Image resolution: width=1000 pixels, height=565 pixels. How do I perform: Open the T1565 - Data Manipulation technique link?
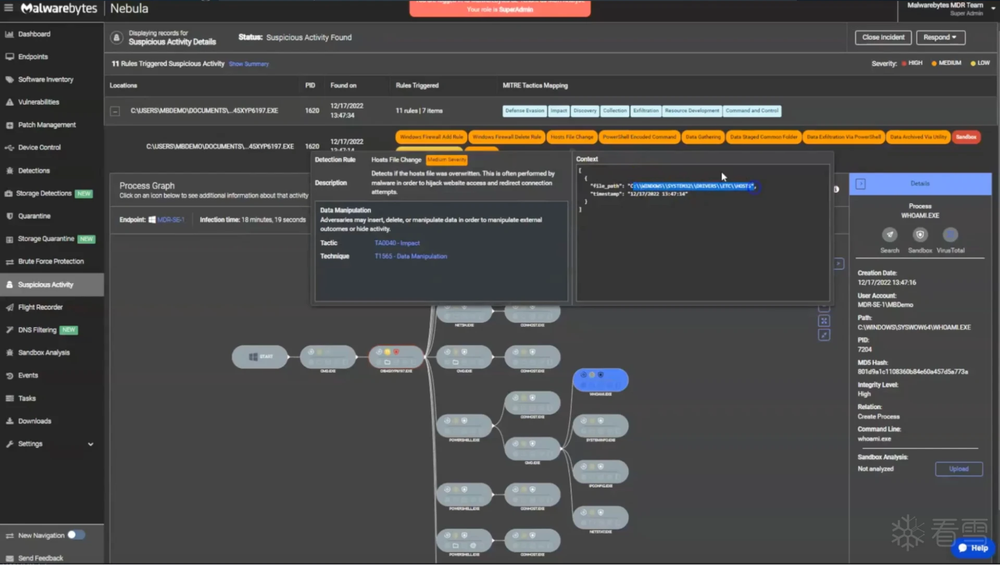(410, 256)
